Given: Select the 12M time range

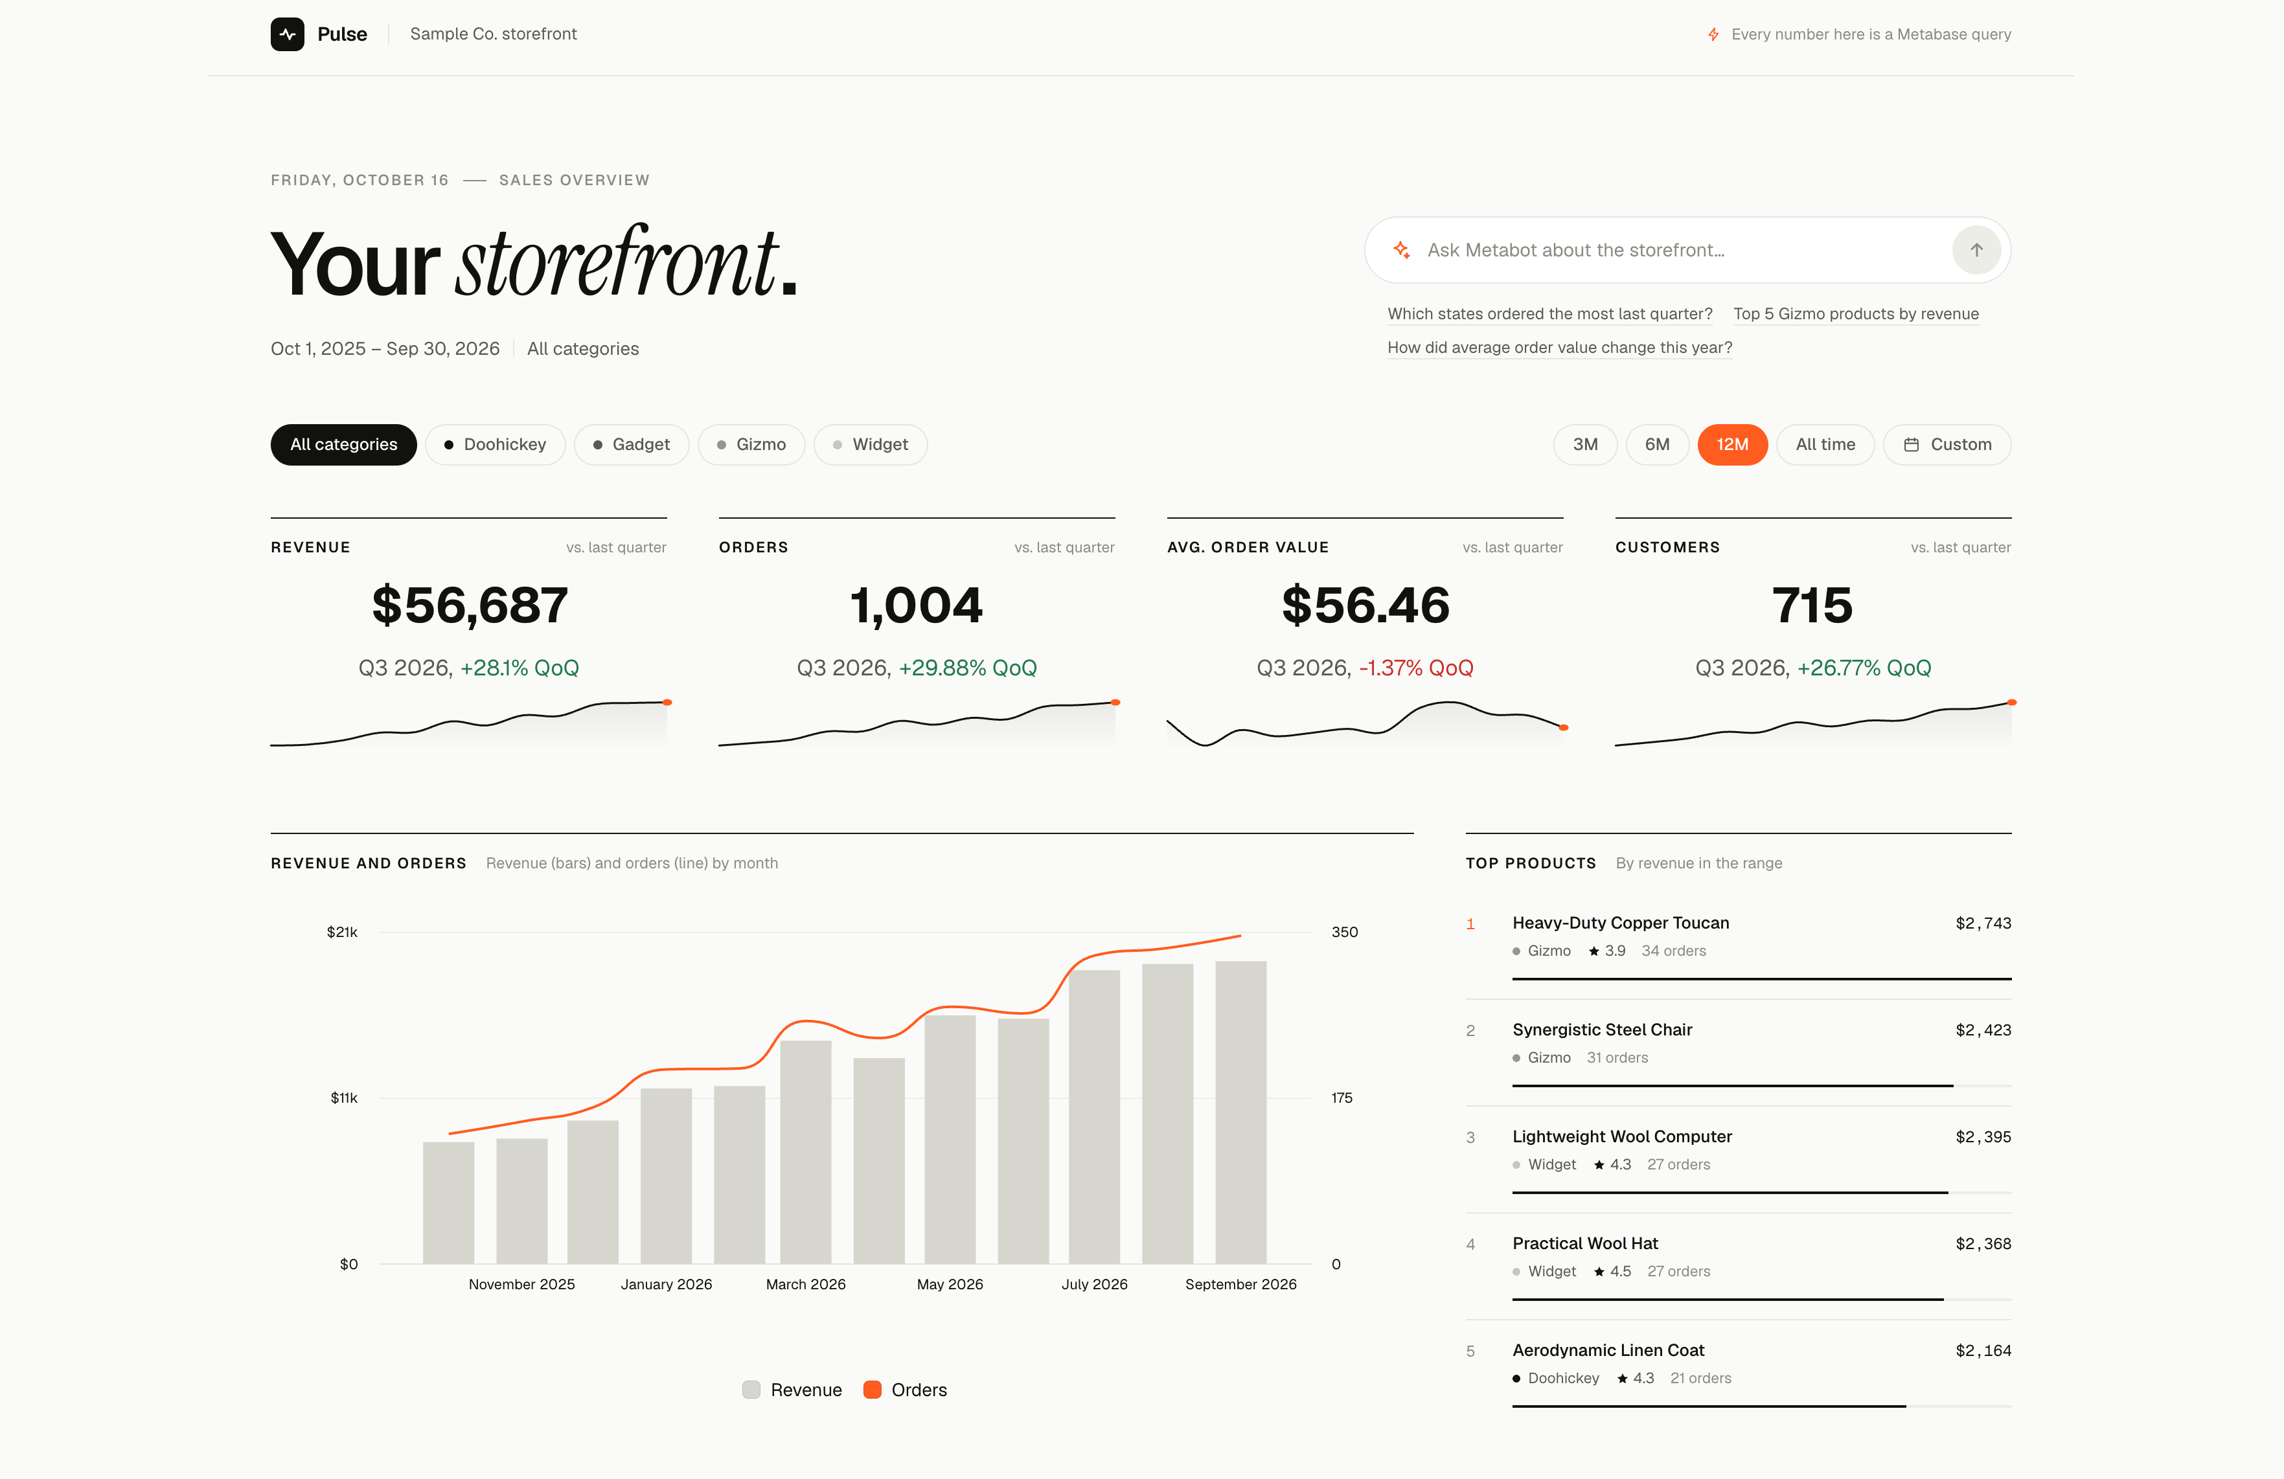Looking at the screenshot, I should coord(1732,444).
